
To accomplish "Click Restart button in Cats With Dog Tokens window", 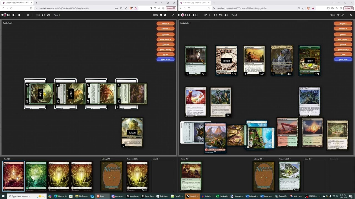I will (x=343, y=35).
